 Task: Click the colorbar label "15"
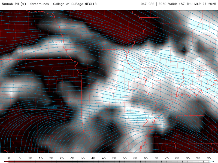[41, 158]
